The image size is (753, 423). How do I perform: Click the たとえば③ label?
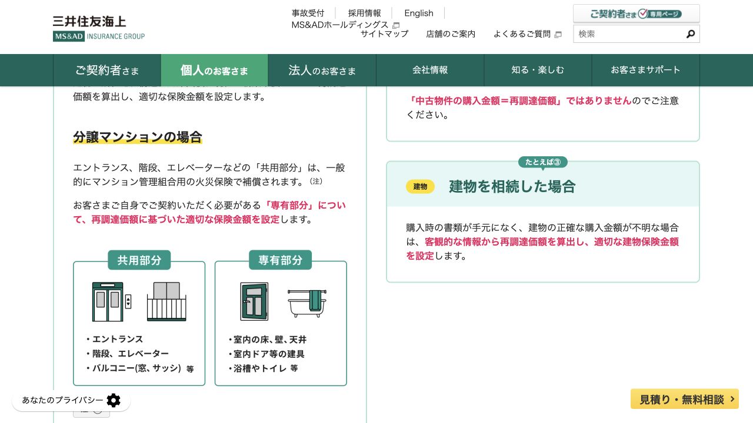click(x=543, y=162)
